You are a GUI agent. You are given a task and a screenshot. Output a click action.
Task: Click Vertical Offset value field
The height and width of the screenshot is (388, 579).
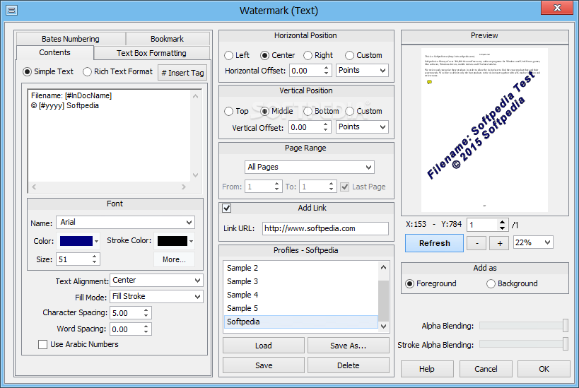pyautogui.click(x=305, y=127)
